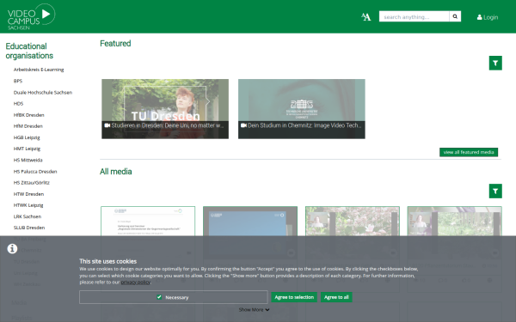Click the search magnifier button
Screen dimensions: 516x322
455,16
